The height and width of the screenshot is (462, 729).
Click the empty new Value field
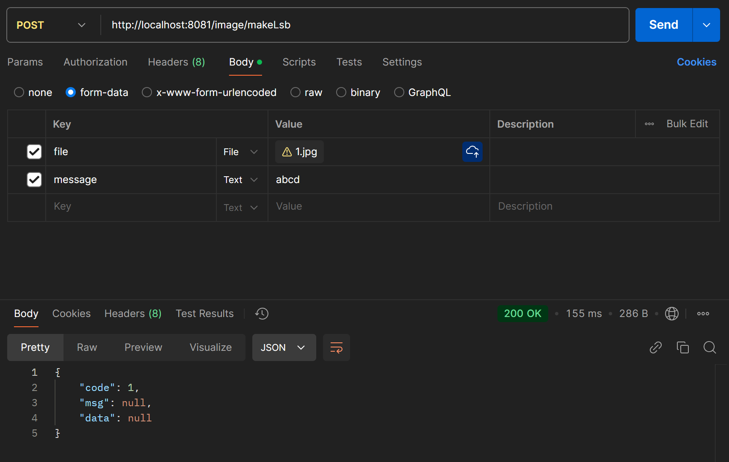click(378, 208)
